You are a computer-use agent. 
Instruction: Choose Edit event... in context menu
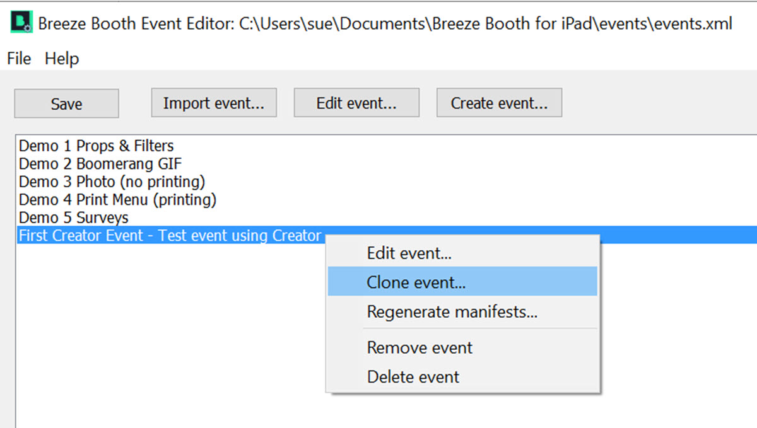click(x=462, y=253)
